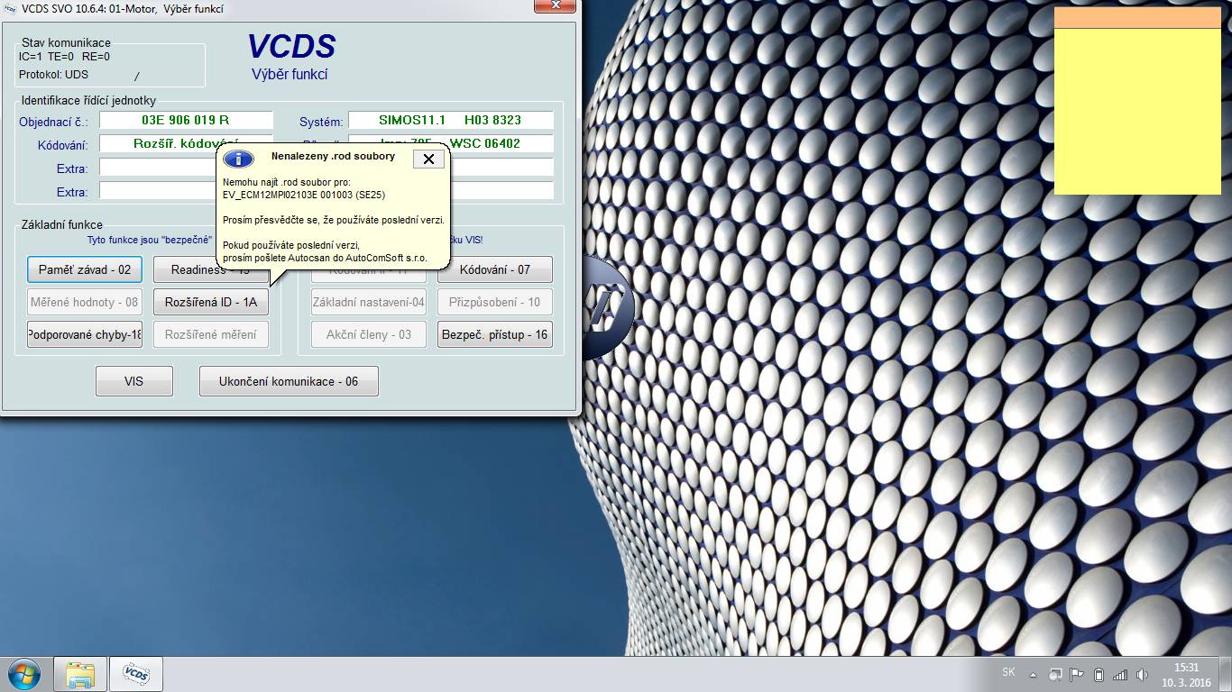The image size is (1232, 692).
Task: Click the 'Objednací č.:' label
Action: coord(53,122)
